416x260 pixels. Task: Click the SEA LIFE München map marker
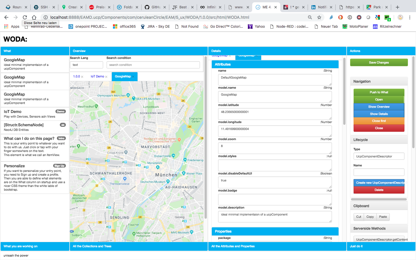click(x=134, y=99)
